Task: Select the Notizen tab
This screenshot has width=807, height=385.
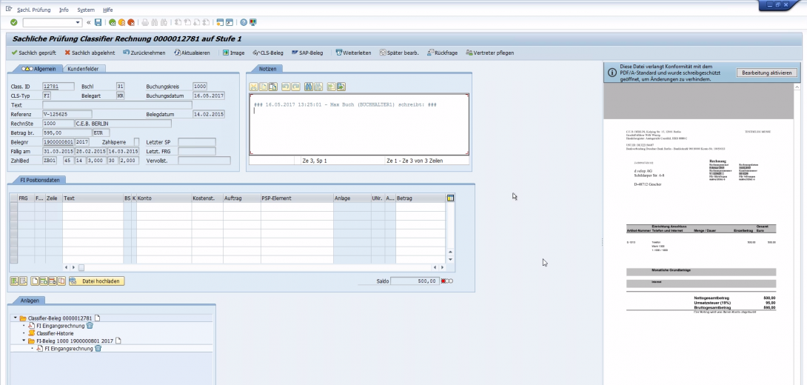Action: [x=267, y=68]
